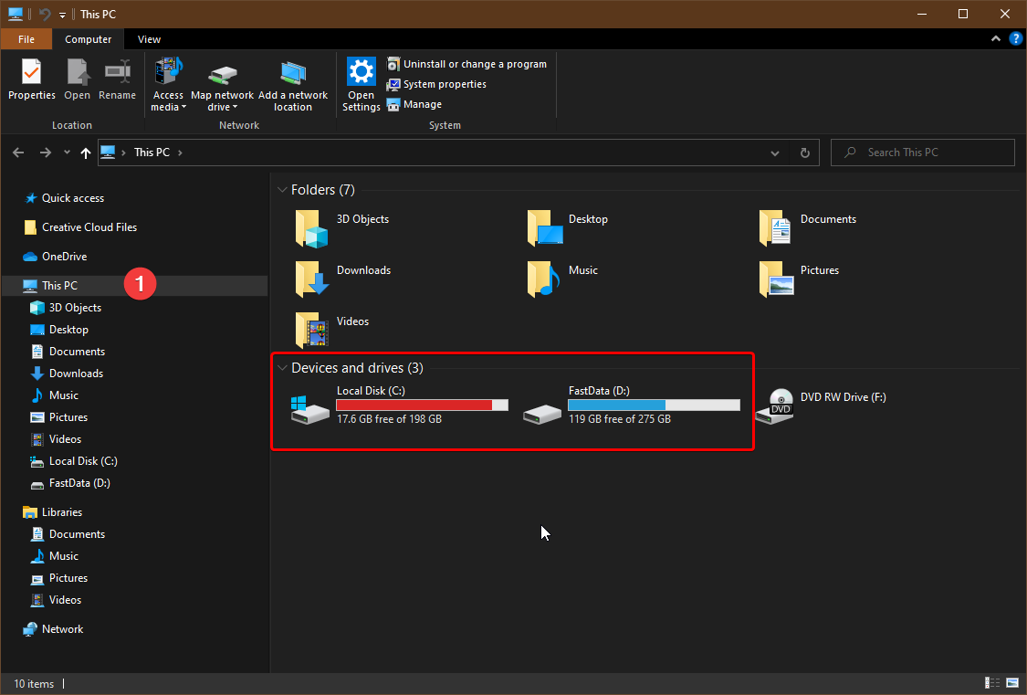Select the 3D Objects folder icon

coord(312,228)
